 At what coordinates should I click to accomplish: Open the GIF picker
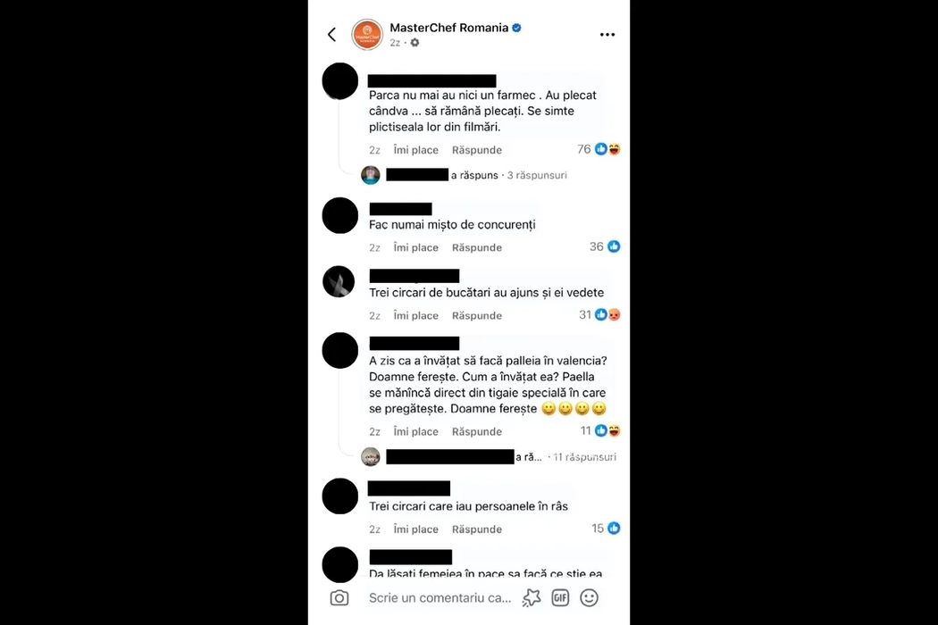560,597
